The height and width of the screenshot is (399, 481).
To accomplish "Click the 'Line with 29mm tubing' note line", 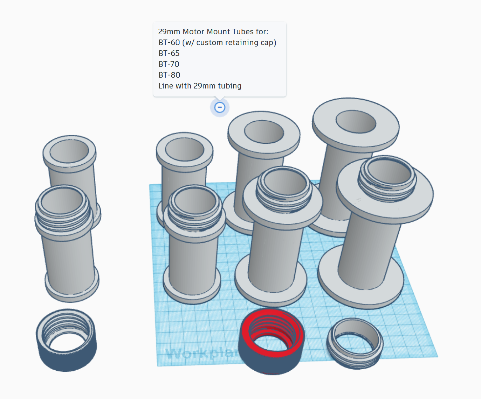I will coord(199,86).
